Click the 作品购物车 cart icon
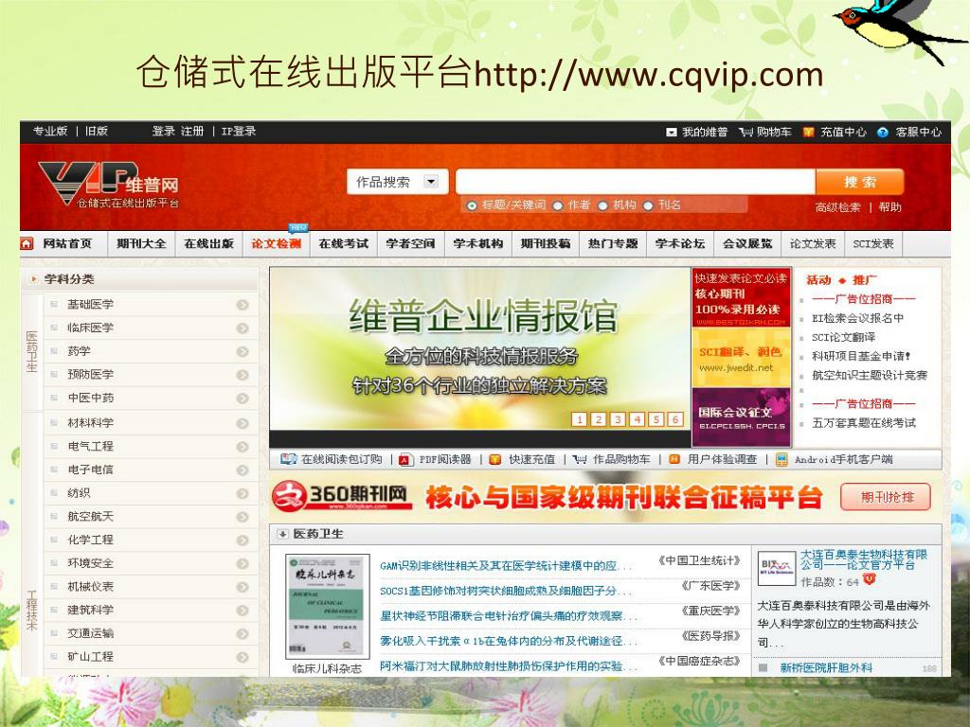970x727 pixels. 580,459
